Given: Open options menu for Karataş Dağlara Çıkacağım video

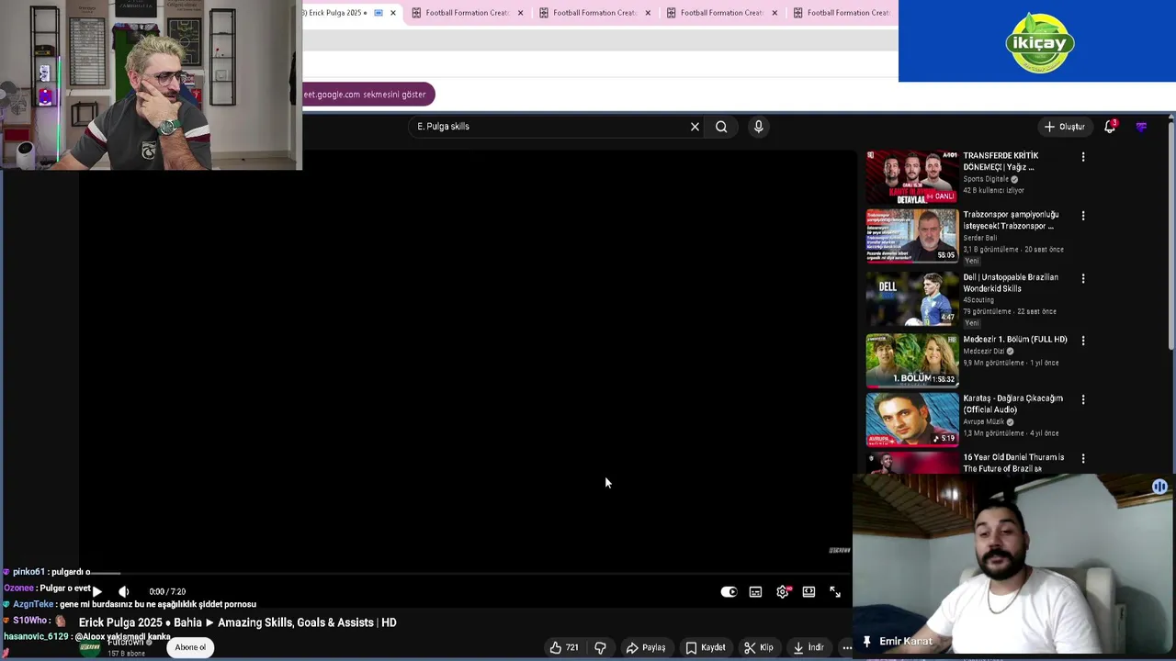Looking at the screenshot, I should 1083,399.
